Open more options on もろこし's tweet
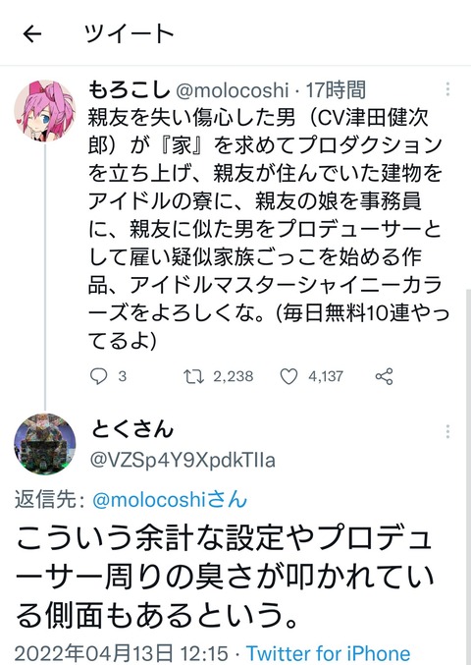Image resolution: width=471 pixels, height=665 pixels. [x=447, y=89]
